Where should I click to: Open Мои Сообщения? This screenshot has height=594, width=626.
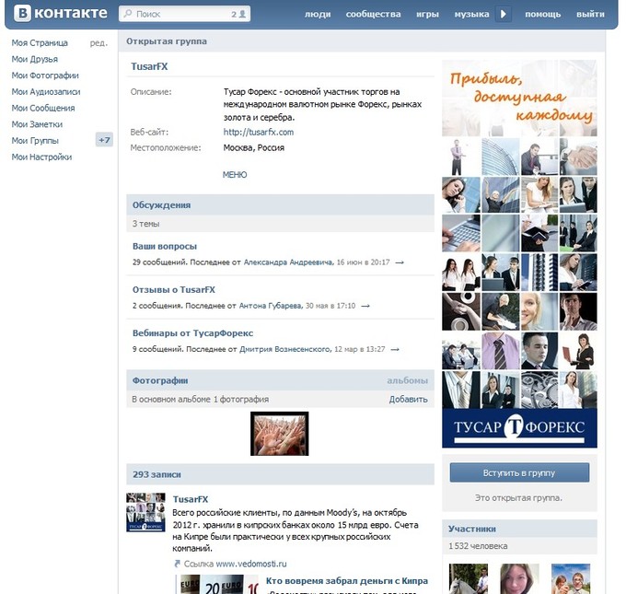point(43,109)
